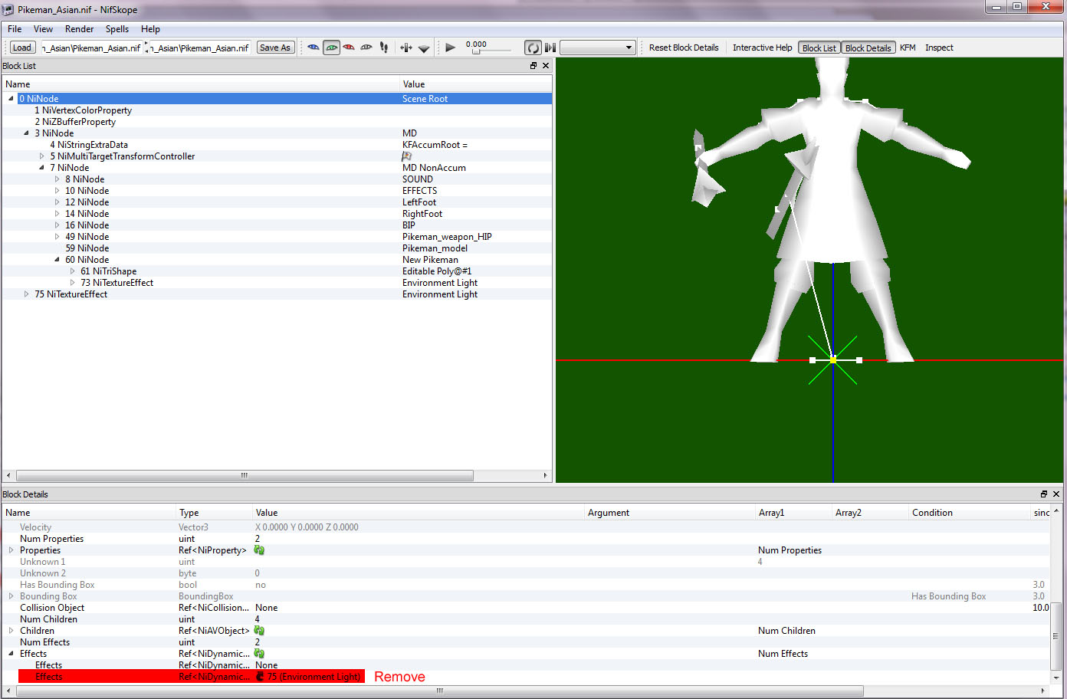Click the save file path field
The width and height of the screenshot is (1067, 699).
point(199,48)
